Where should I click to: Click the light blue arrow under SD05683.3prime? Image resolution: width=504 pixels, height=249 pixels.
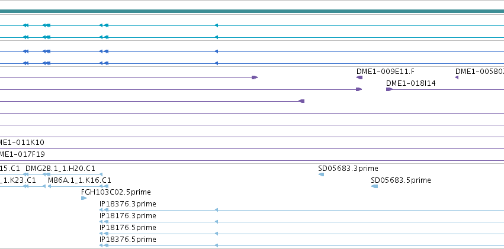321,174
